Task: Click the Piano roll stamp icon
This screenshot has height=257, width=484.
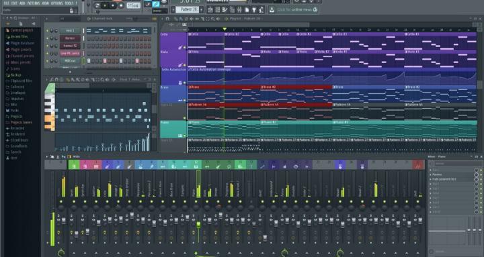Action: pos(61,79)
